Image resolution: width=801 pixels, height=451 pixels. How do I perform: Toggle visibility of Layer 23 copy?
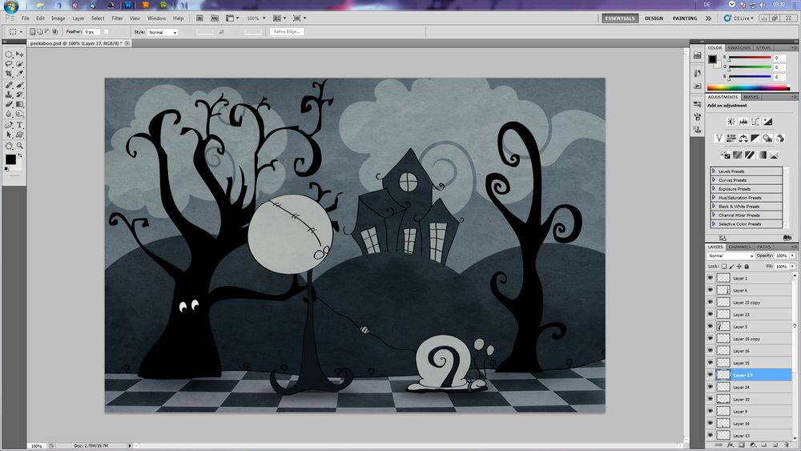[710, 302]
